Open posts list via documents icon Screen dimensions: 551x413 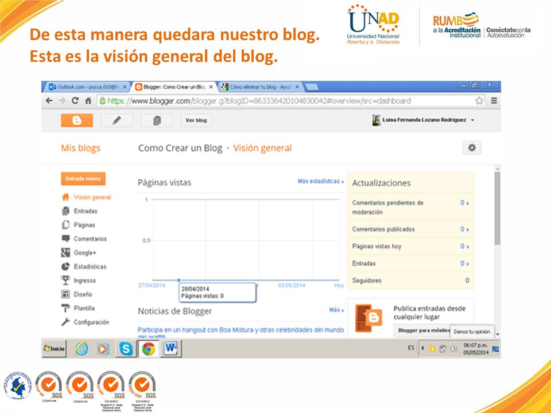(x=157, y=120)
